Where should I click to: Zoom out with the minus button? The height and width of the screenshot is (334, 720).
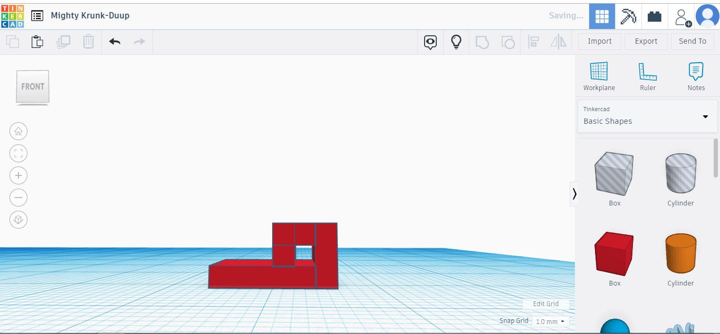tap(18, 198)
